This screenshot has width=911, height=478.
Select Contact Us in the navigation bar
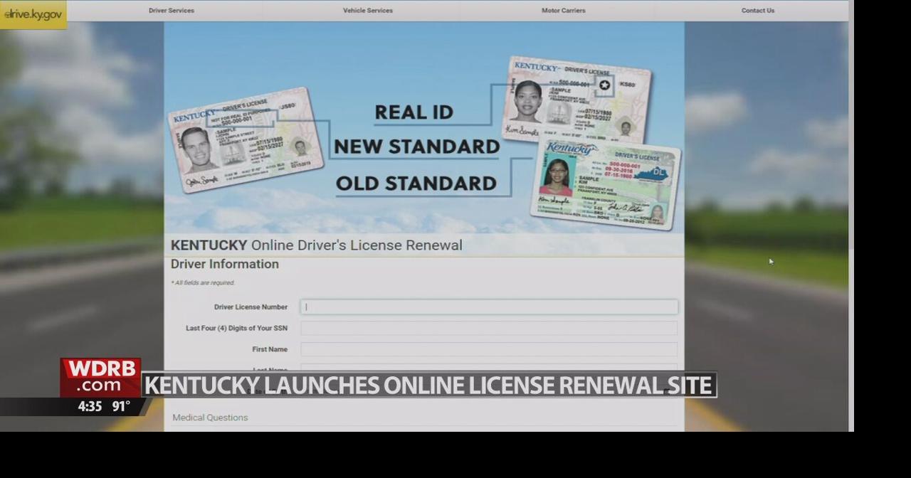[757, 10]
